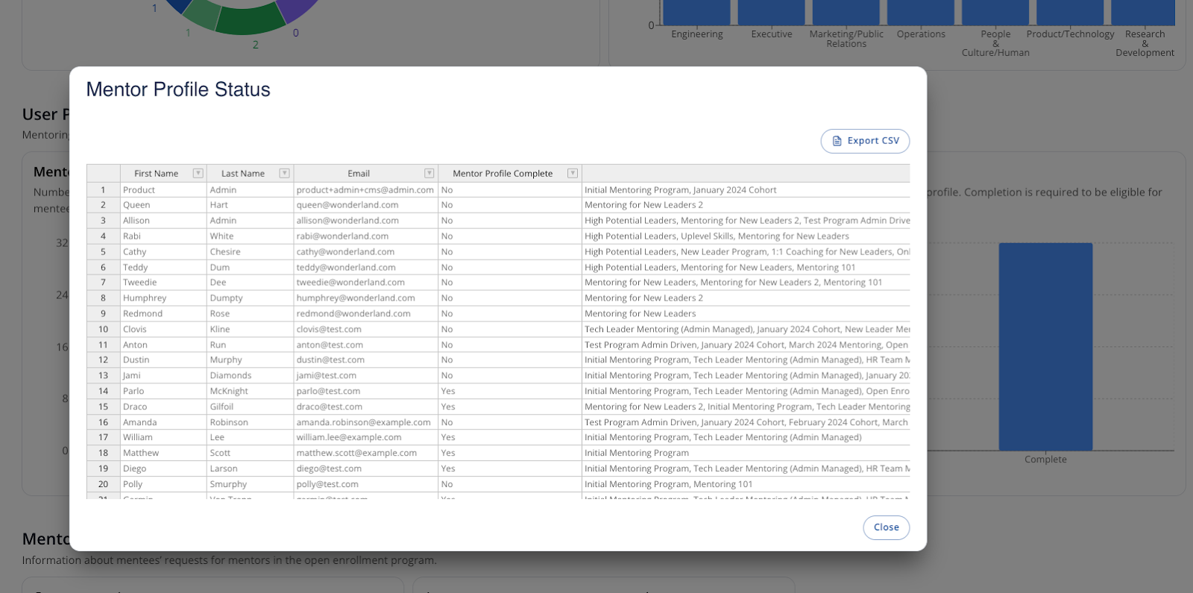Select row 10 by its row number

[x=103, y=330]
